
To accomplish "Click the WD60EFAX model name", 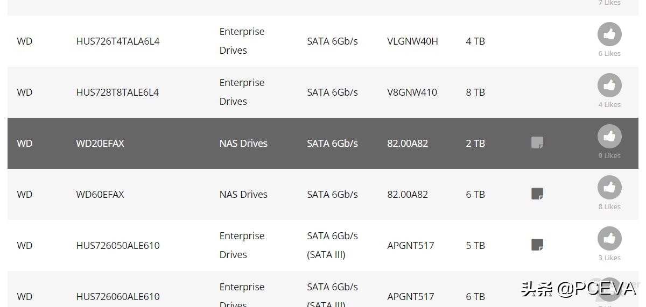I will coord(100,195).
